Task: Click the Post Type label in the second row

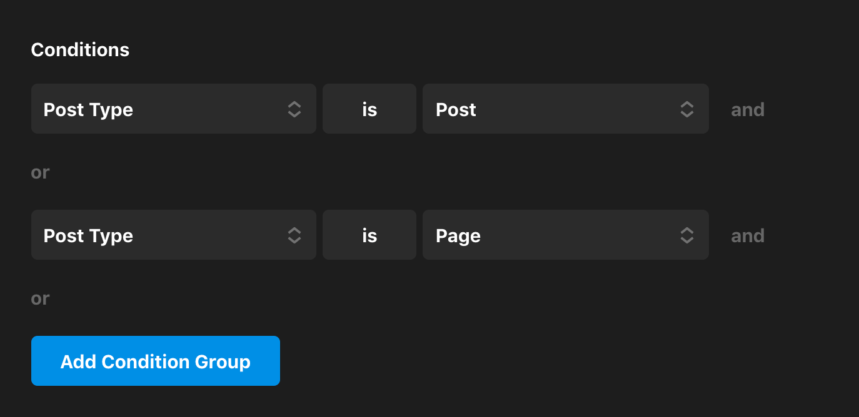Action: coord(88,235)
